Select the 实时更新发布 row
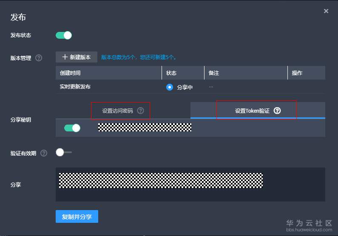 [x=190, y=87]
